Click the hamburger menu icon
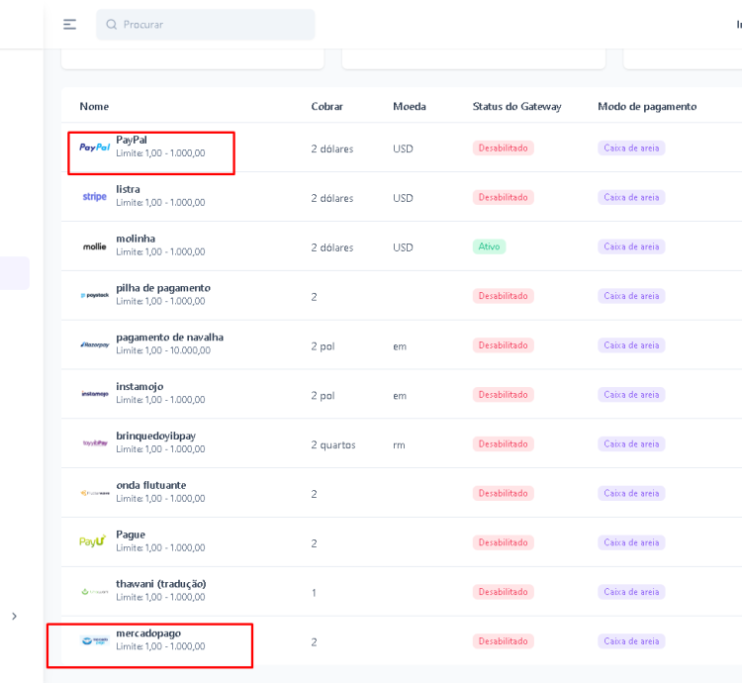The image size is (742, 683). 69,25
